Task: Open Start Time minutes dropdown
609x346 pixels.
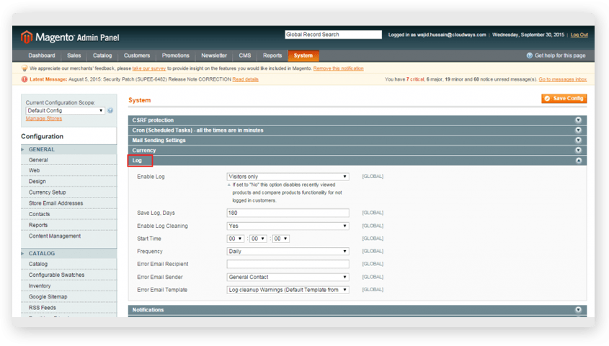Action: pyautogui.click(x=258, y=239)
